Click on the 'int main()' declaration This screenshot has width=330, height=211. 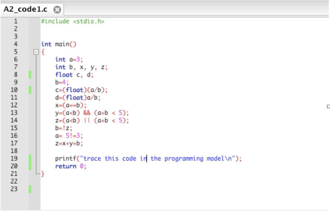pyautogui.click(x=59, y=44)
